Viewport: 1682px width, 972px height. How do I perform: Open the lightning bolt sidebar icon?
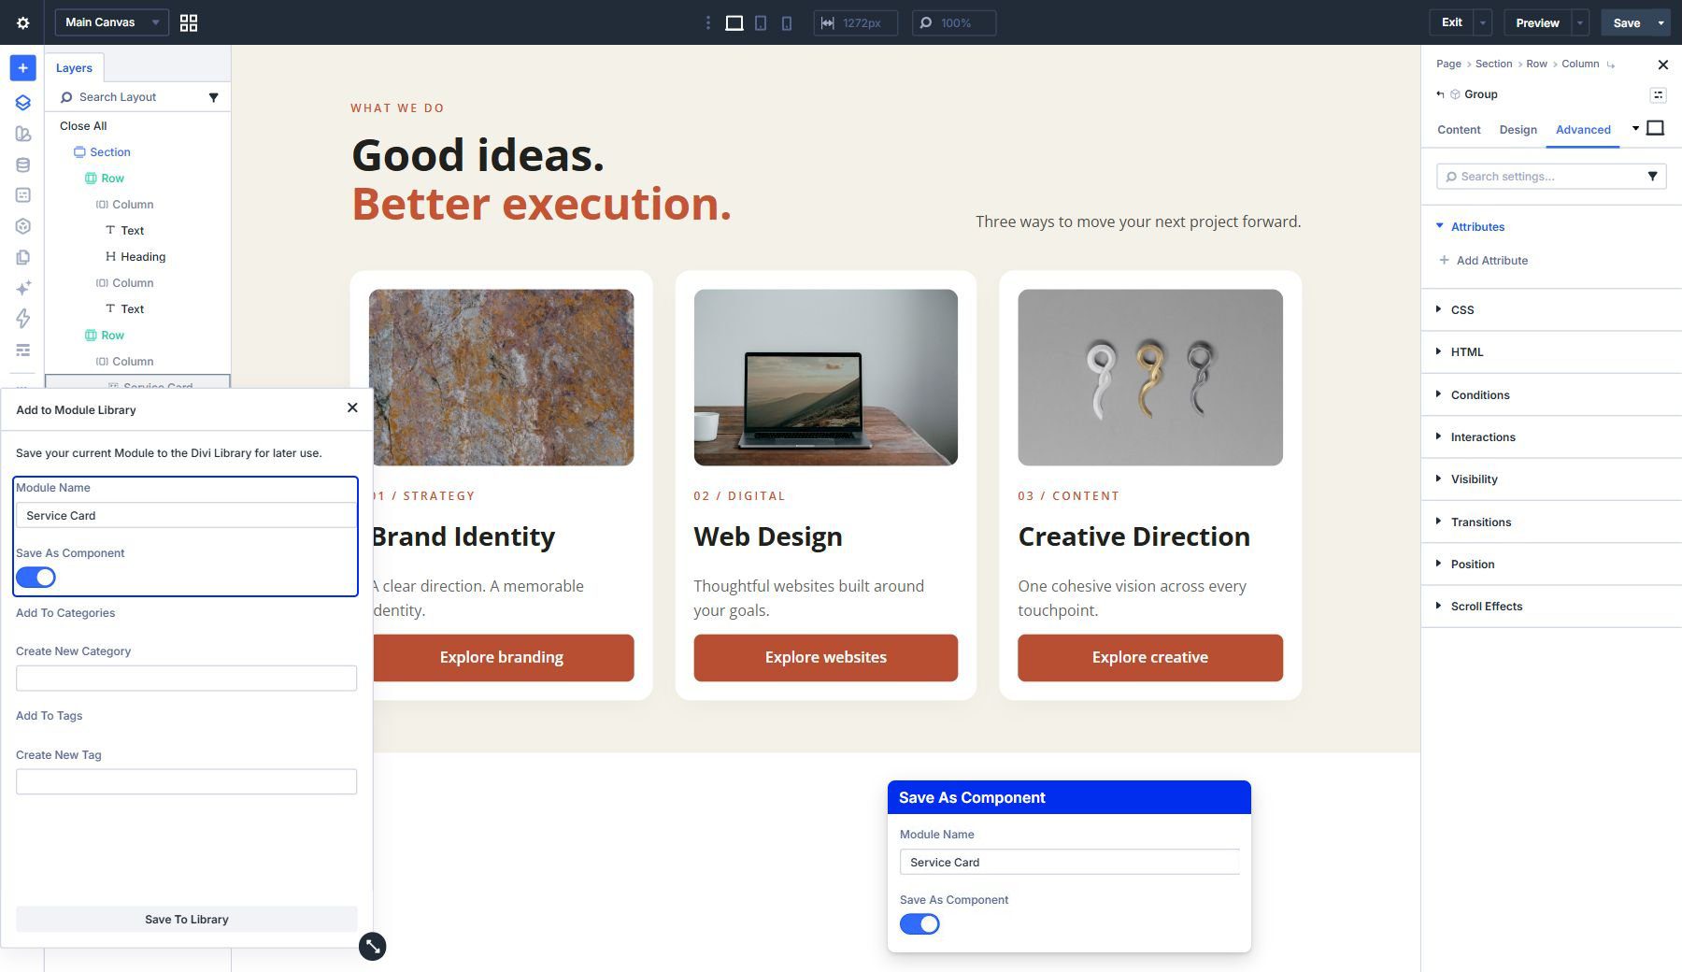[22, 319]
